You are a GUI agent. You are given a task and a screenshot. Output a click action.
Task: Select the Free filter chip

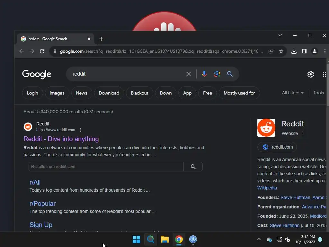coord(208,93)
